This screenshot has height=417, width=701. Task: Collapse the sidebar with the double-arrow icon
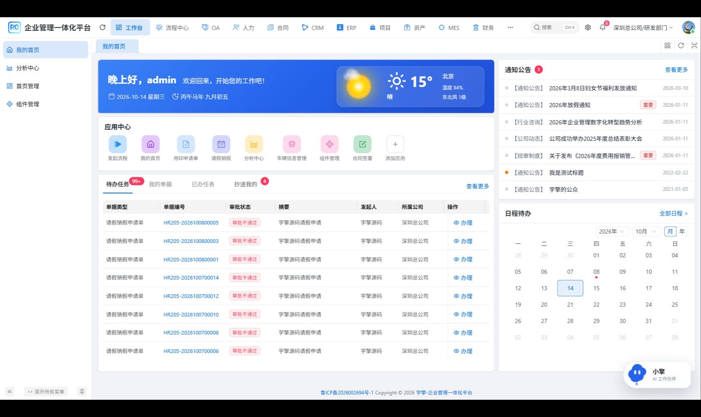coord(9,392)
